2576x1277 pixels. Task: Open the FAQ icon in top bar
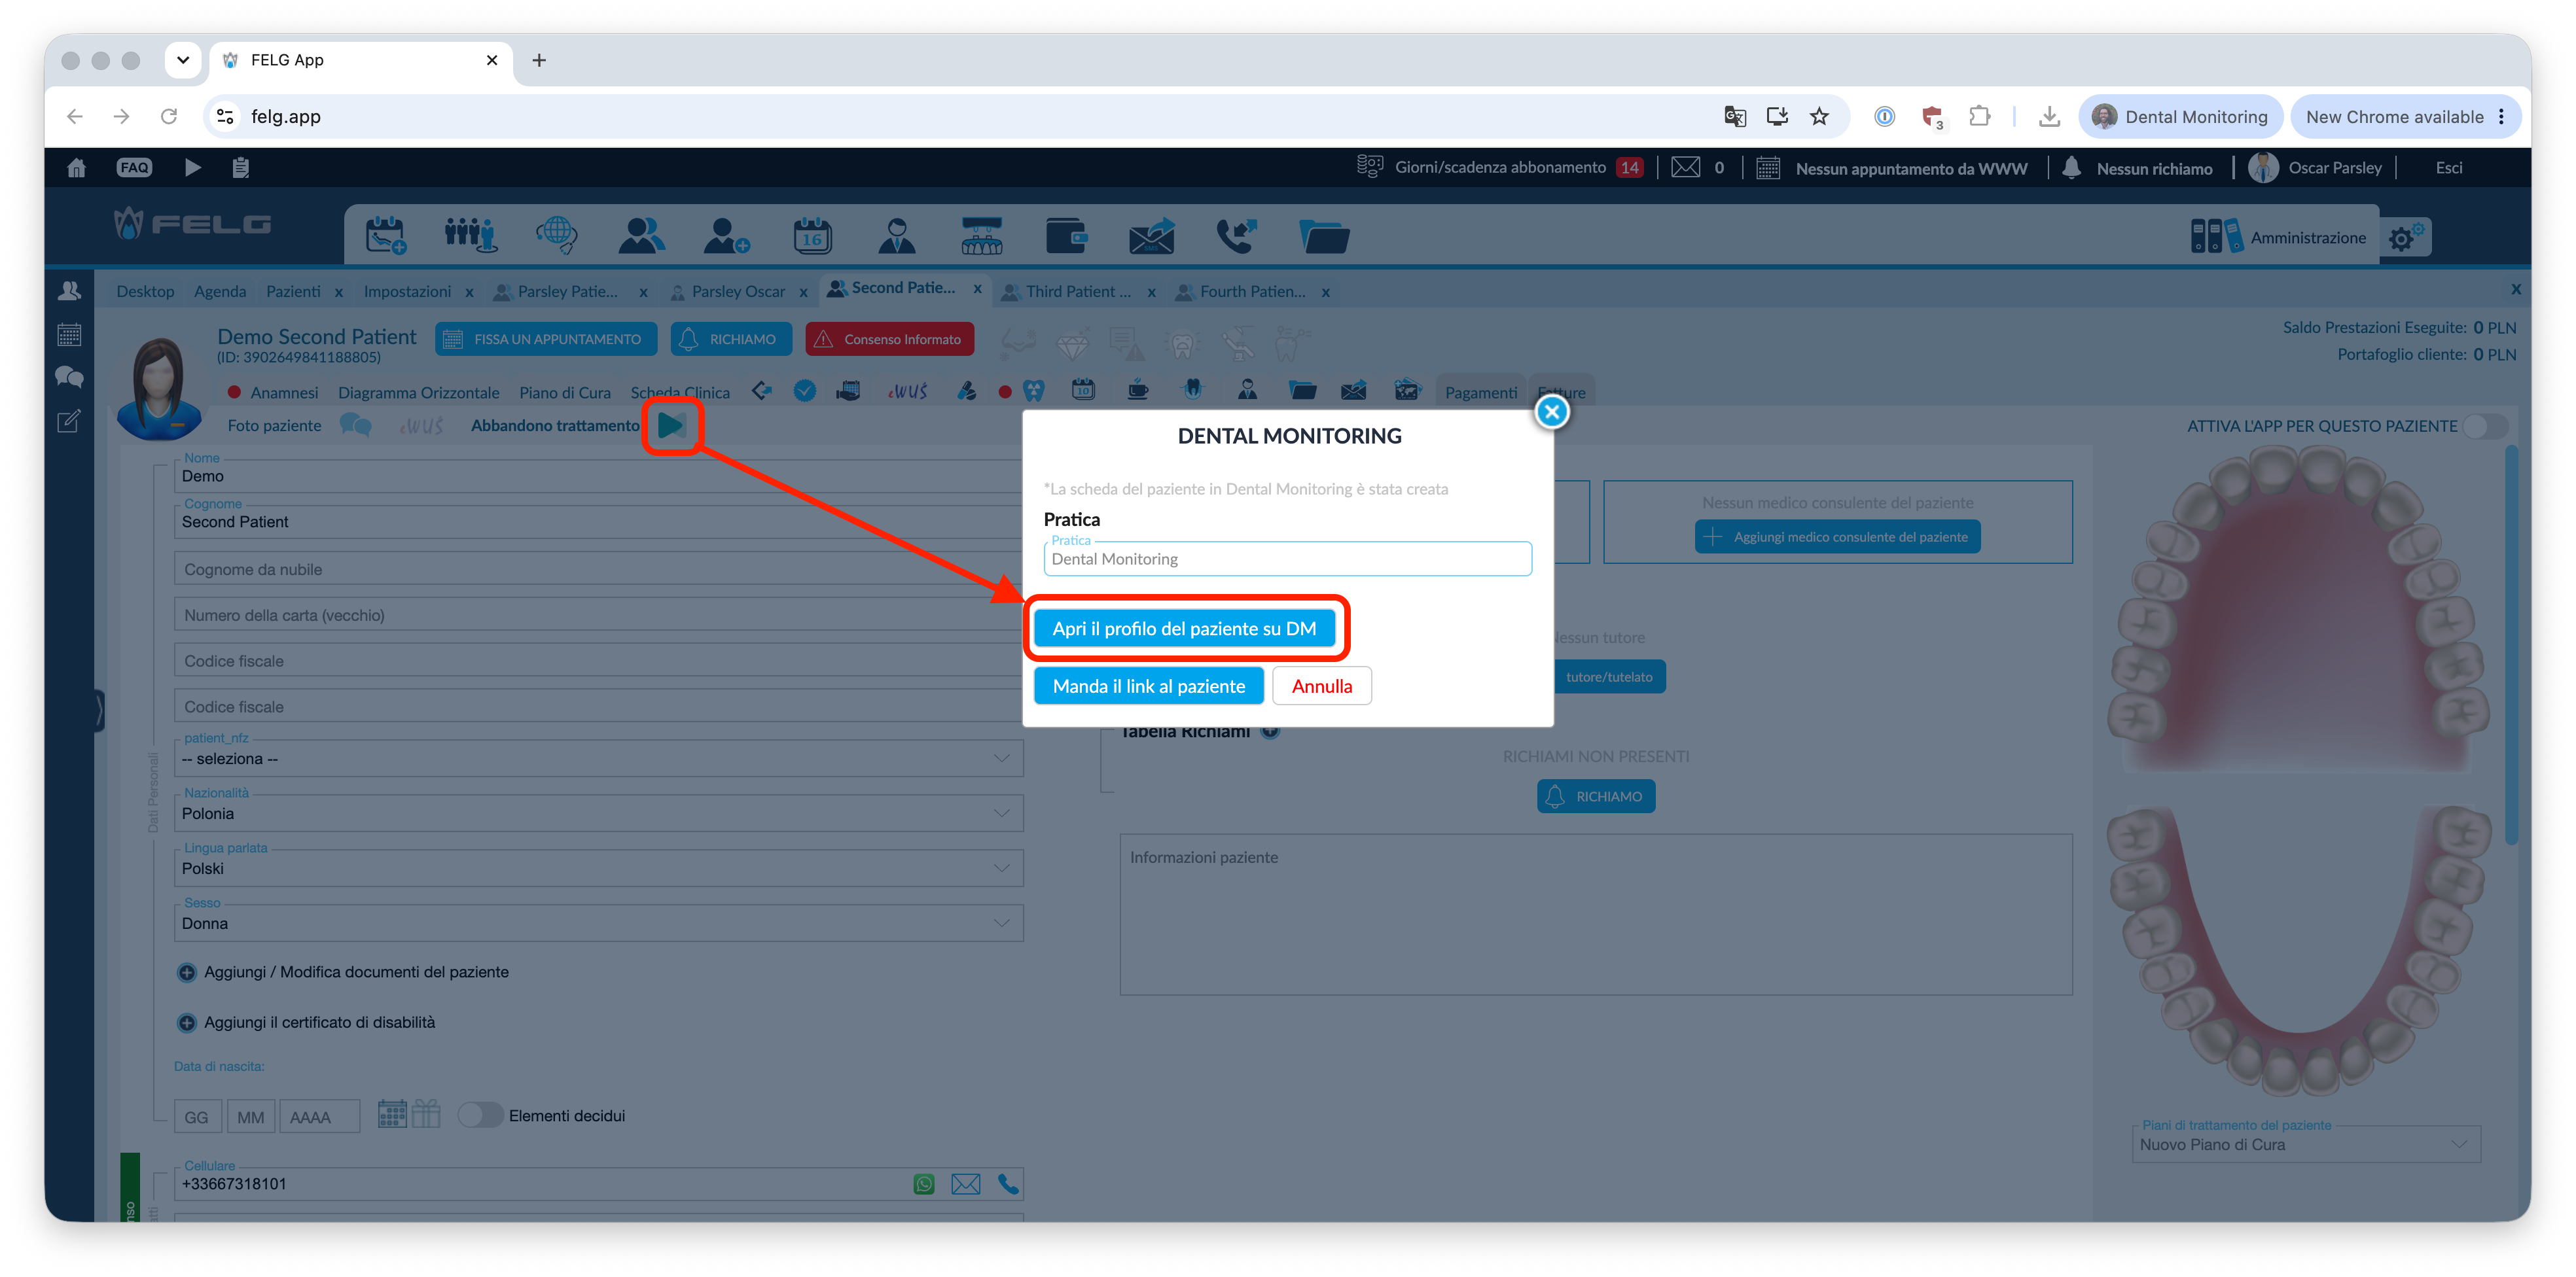134,168
